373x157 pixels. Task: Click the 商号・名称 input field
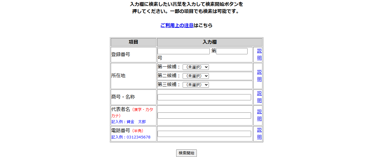(x=204, y=97)
